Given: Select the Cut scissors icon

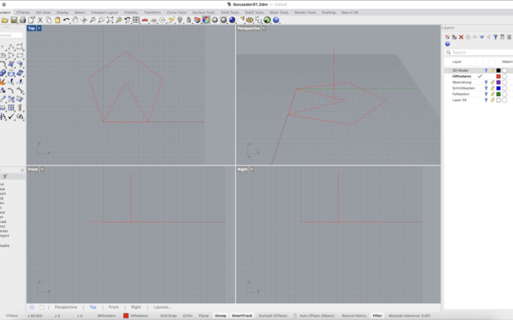Looking at the screenshot, I should [40, 20].
